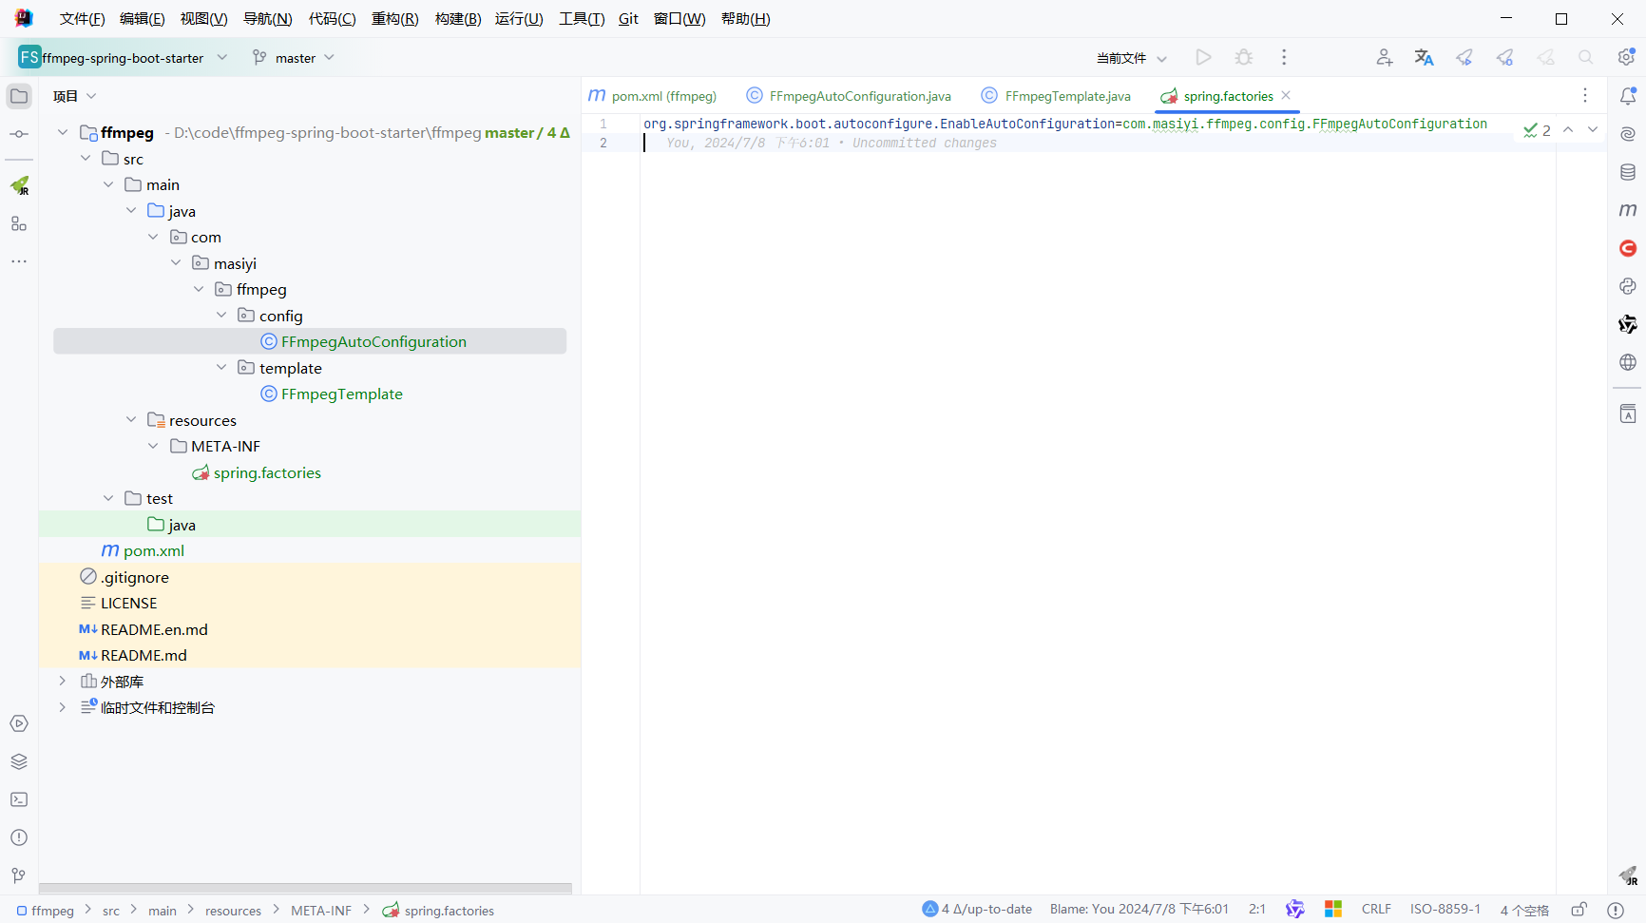Open more run actions menu
The width and height of the screenshot is (1646, 923).
1284,57
